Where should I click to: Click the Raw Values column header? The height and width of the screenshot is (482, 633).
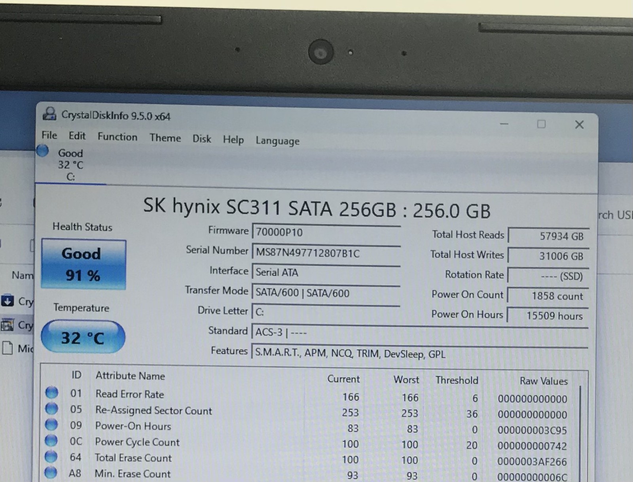pos(544,381)
